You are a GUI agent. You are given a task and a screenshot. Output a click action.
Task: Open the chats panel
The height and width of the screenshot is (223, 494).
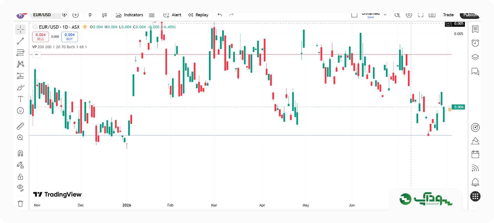(x=475, y=72)
